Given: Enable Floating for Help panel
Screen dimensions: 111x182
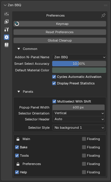Looking at the screenshot, I should (84, 172).
